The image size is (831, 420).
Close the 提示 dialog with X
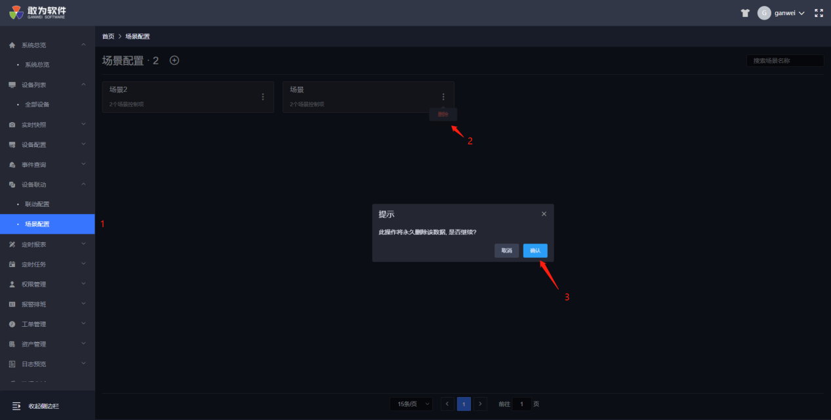[x=544, y=214]
